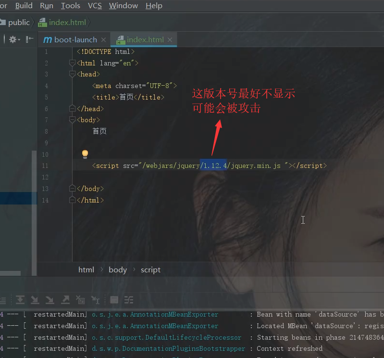Open the Evaluate Expression calculator icon

click(114, 300)
